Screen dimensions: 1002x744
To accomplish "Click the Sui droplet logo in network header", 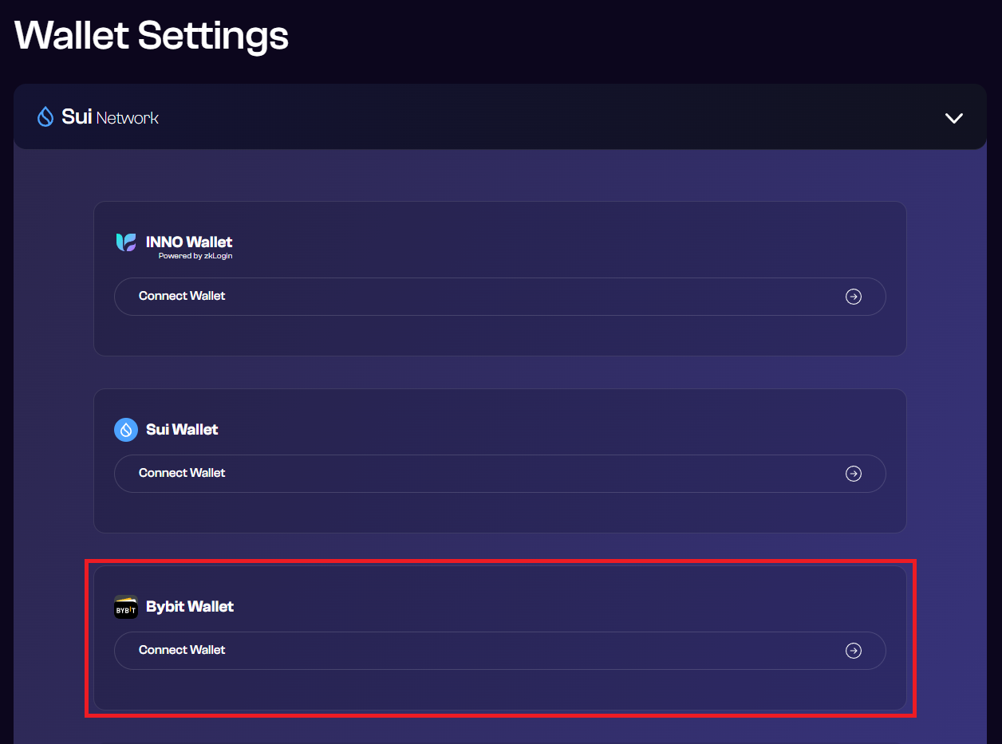I will click(x=45, y=117).
